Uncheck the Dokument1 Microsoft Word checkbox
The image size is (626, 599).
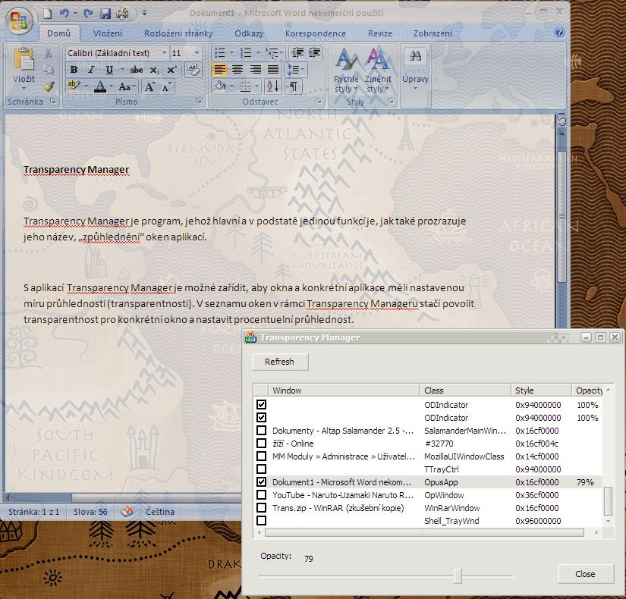click(262, 482)
